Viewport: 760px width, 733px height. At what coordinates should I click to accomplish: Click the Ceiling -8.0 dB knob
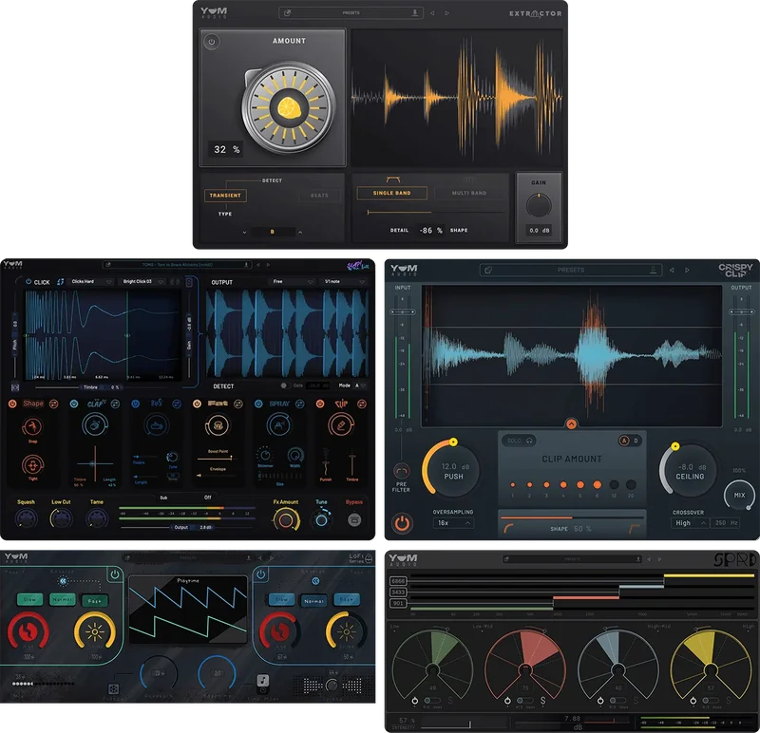point(689,469)
